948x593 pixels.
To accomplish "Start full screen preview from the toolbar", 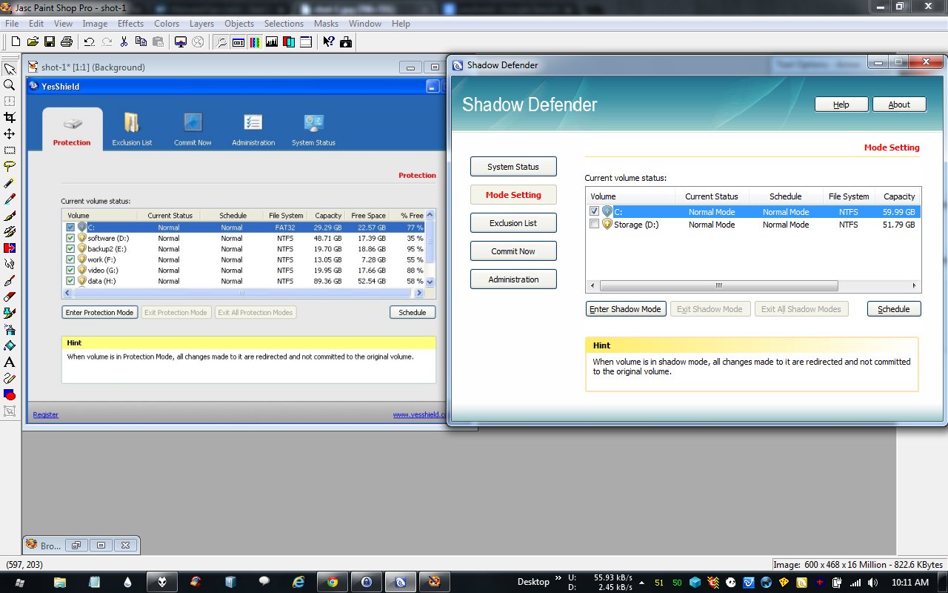I will (x=180, y=42).
